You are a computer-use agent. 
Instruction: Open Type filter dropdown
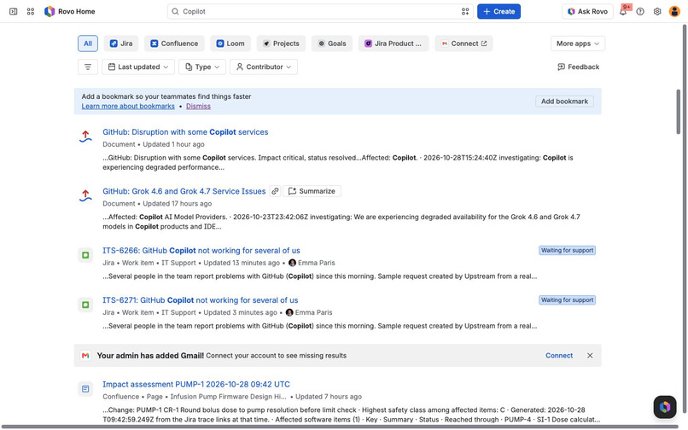(202, 67)
